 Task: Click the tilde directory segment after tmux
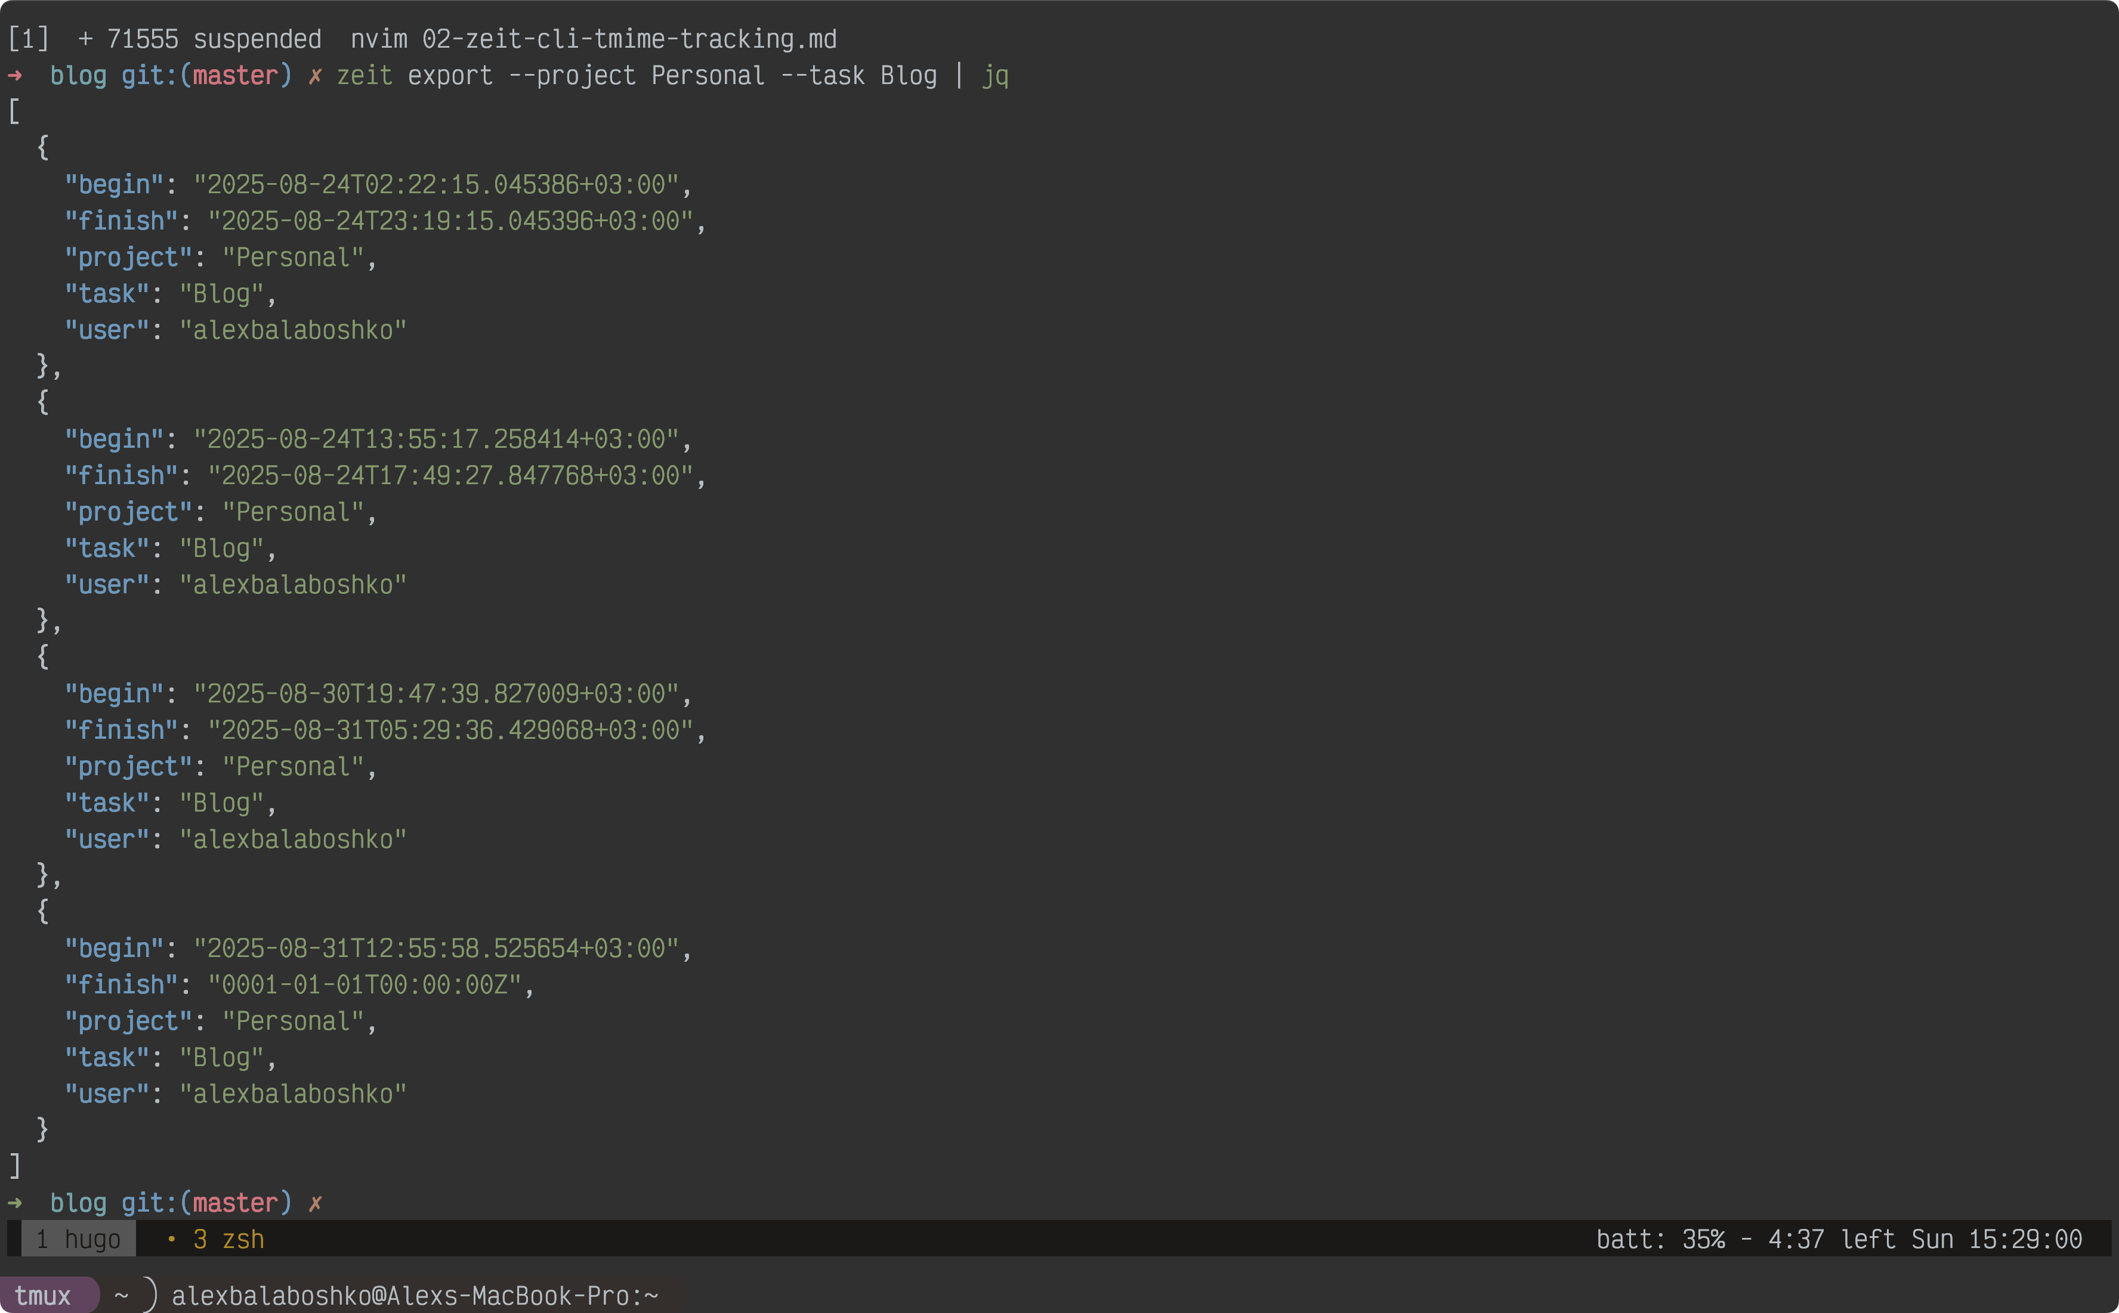(x=122, y=1296)
